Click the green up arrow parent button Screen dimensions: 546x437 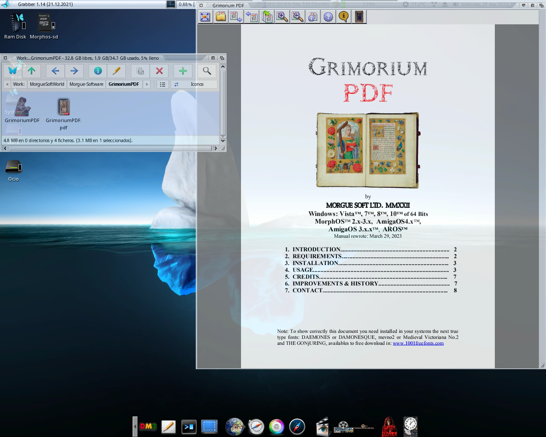tap(32, 71)
